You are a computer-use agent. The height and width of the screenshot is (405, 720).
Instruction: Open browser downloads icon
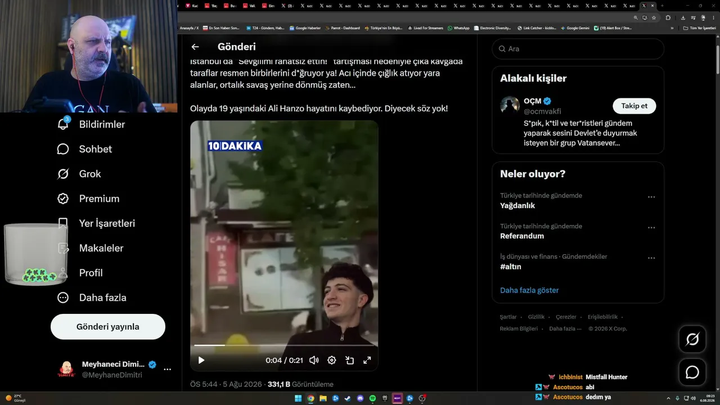tap(683, 17)
